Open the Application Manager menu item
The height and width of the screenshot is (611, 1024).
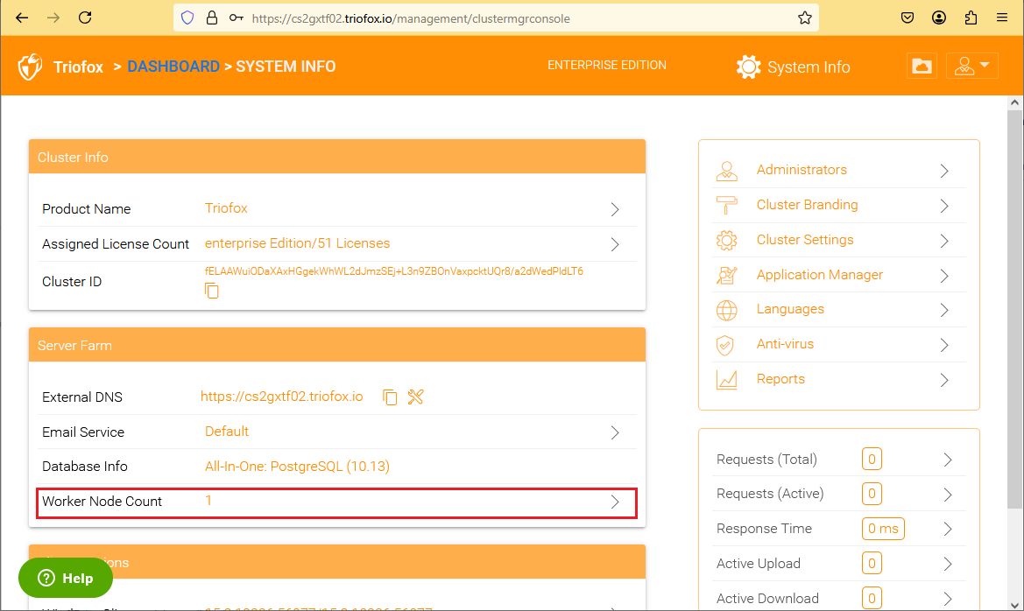tap(820, 275)
